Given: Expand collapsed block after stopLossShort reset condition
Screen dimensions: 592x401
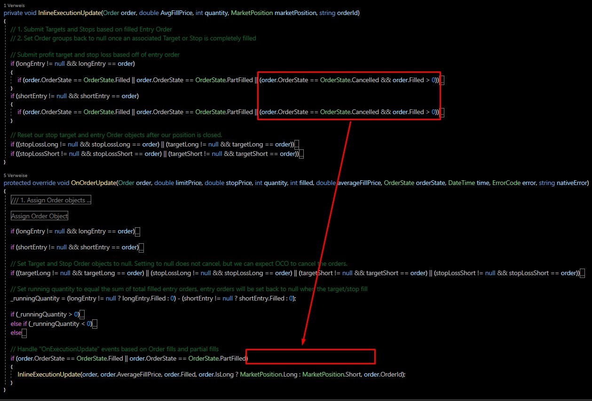Looking at the screenshot, I should pos(301,154).
